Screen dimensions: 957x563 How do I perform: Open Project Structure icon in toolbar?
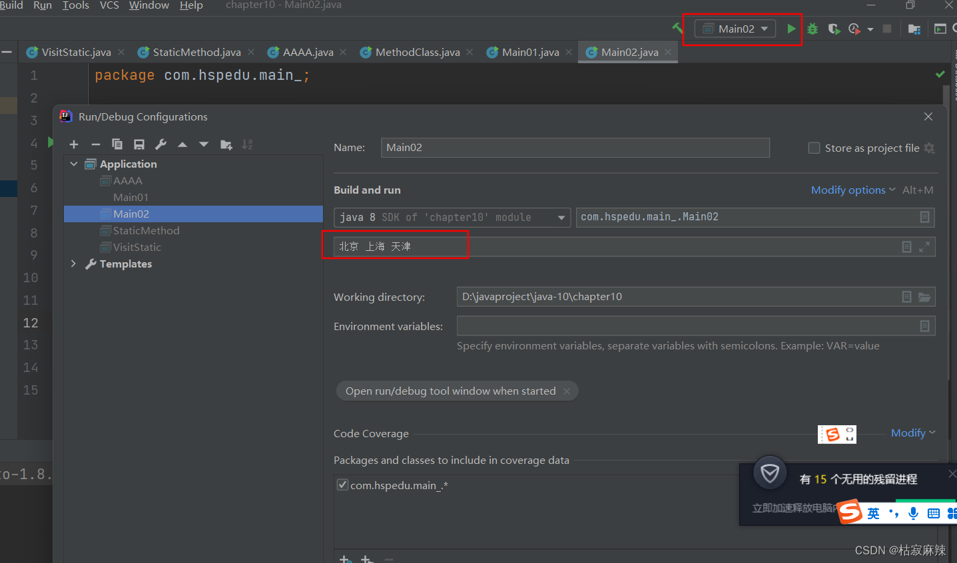pyautogui.click(x=914, y=29)
